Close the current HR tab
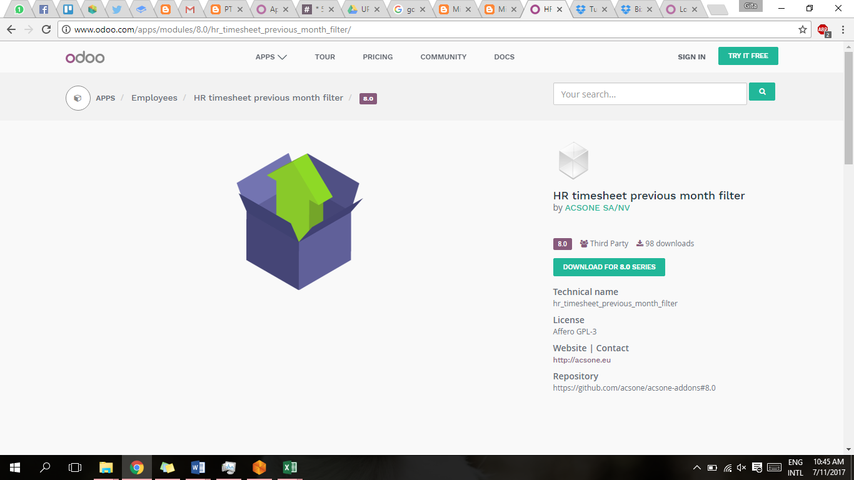 pos(559,9)
